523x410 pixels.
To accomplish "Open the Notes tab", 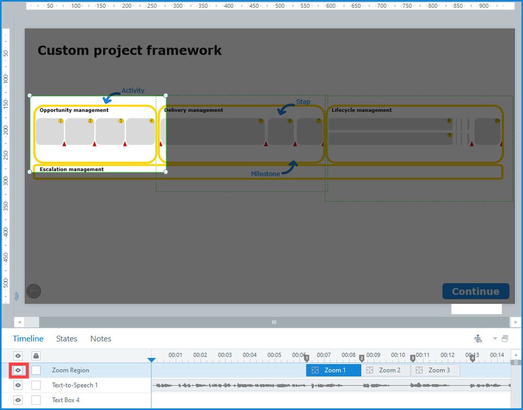I will click(x=101, y=339).
